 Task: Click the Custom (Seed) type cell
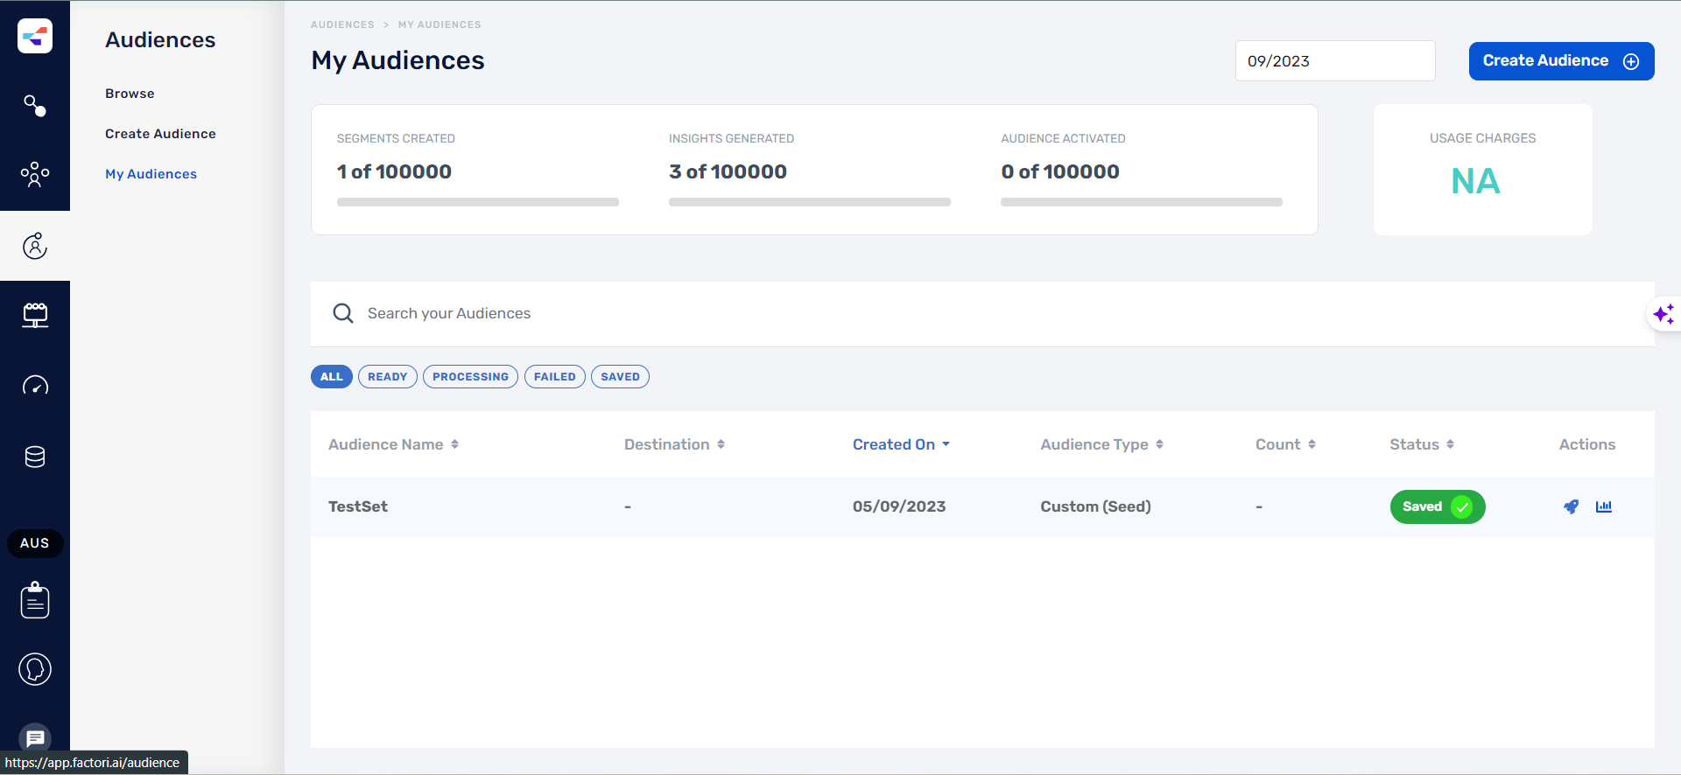click(x=1095, y=506)
